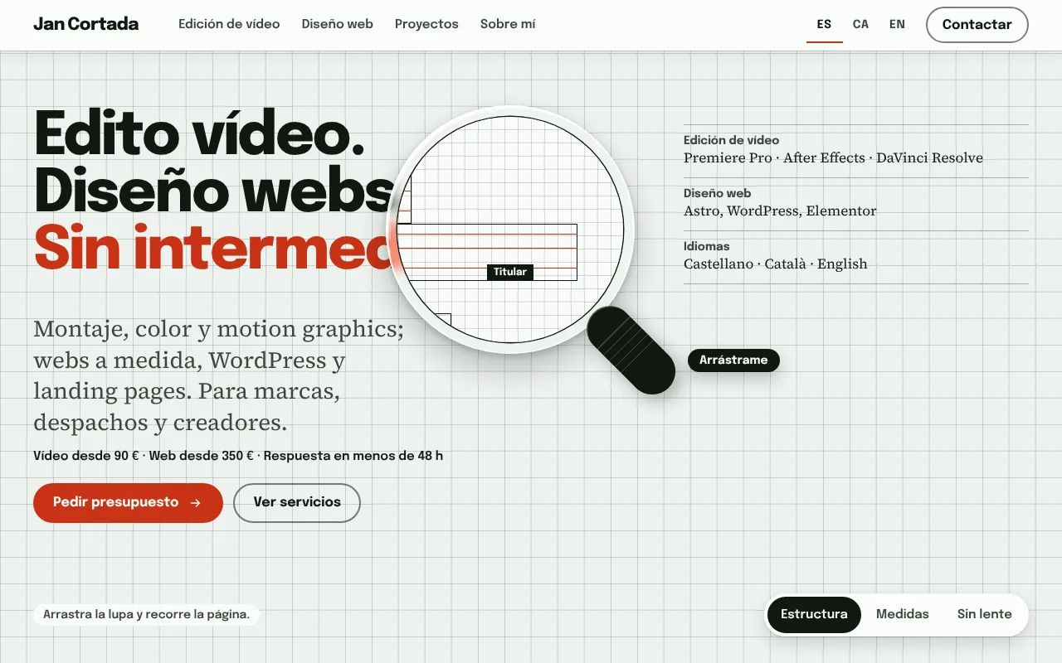This screenshot has width=1062, height=663.
Task: Click the Ver servicios button
Action: [x=297, y=502]
